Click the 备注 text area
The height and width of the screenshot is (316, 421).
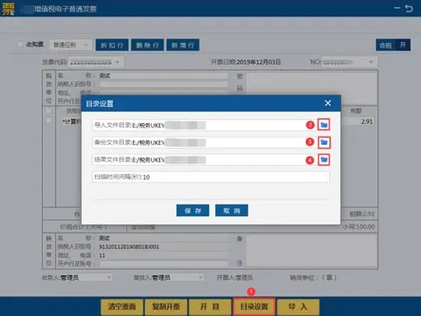312,250
